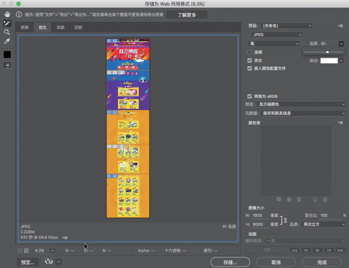Toggle the 嵌入颜色配置文件 checkbox
Viewport: 349px width, 268px height.
(249, 69)
